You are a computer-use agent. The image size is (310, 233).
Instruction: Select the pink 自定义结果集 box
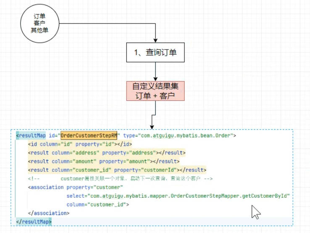[156, 91]
